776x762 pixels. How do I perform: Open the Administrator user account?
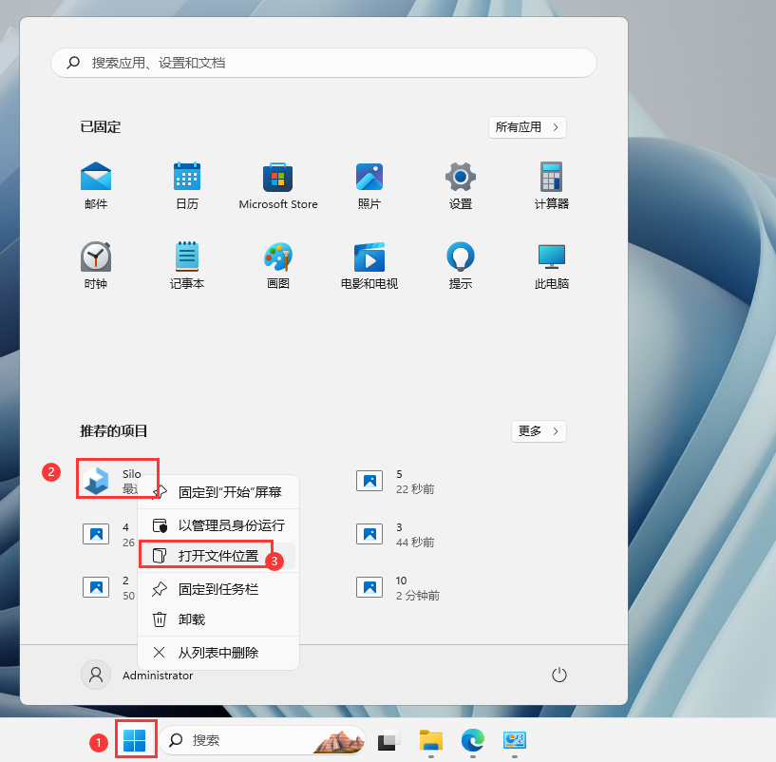(137, 675)
